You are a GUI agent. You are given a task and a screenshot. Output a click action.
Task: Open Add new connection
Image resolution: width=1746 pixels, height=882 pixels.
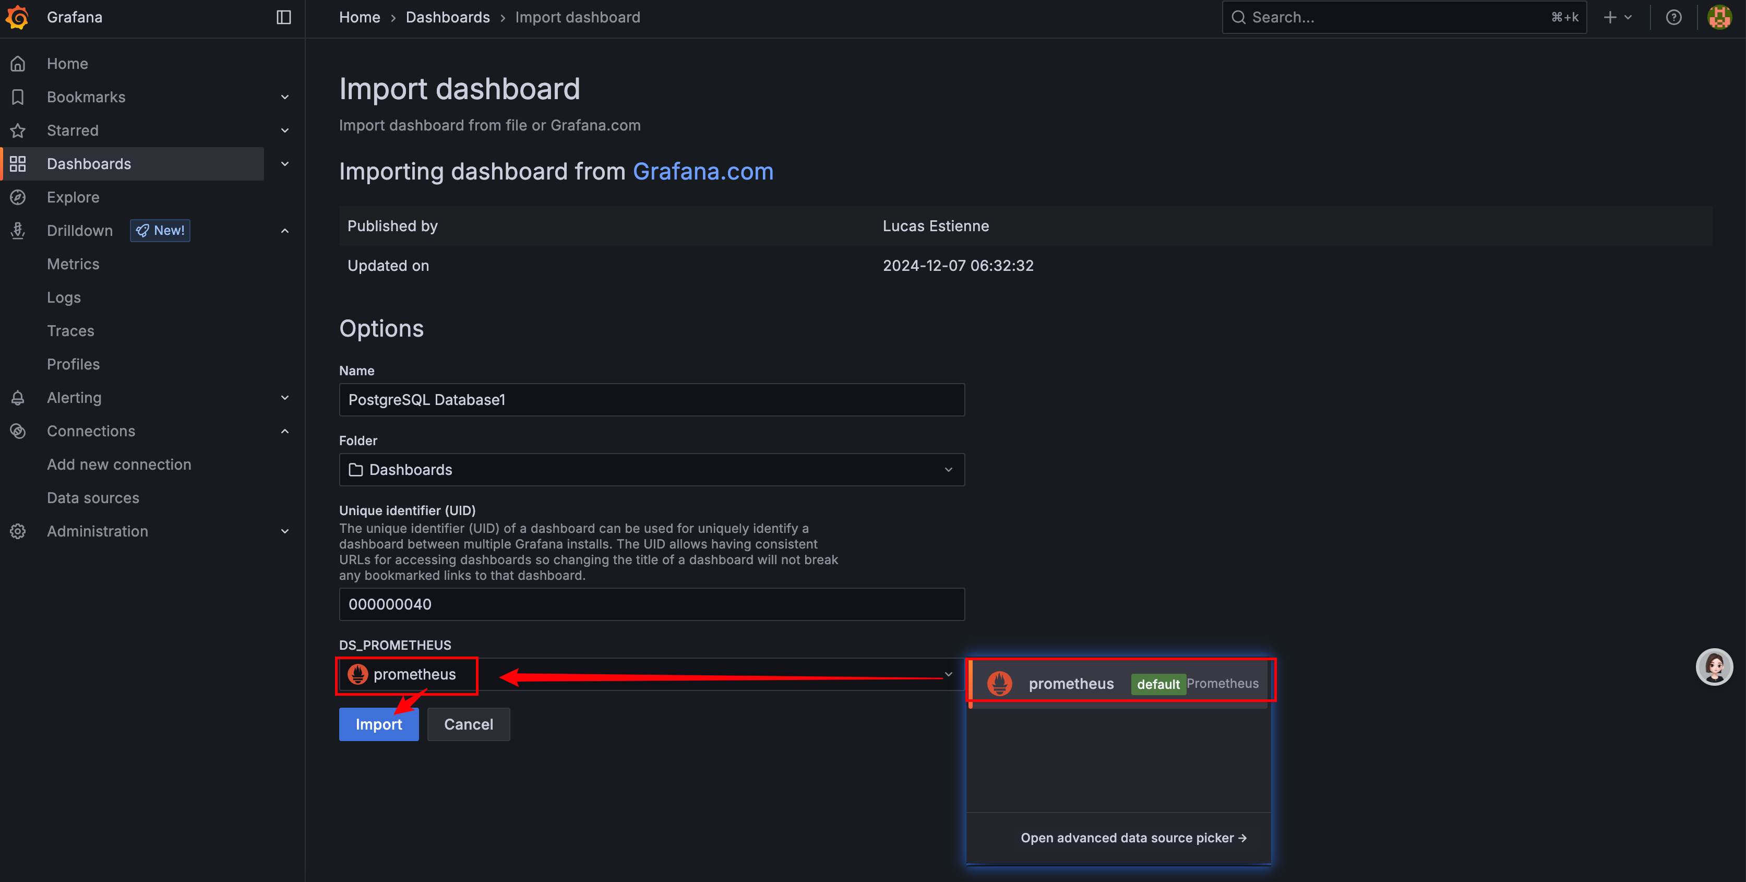(x=119, y=464)
